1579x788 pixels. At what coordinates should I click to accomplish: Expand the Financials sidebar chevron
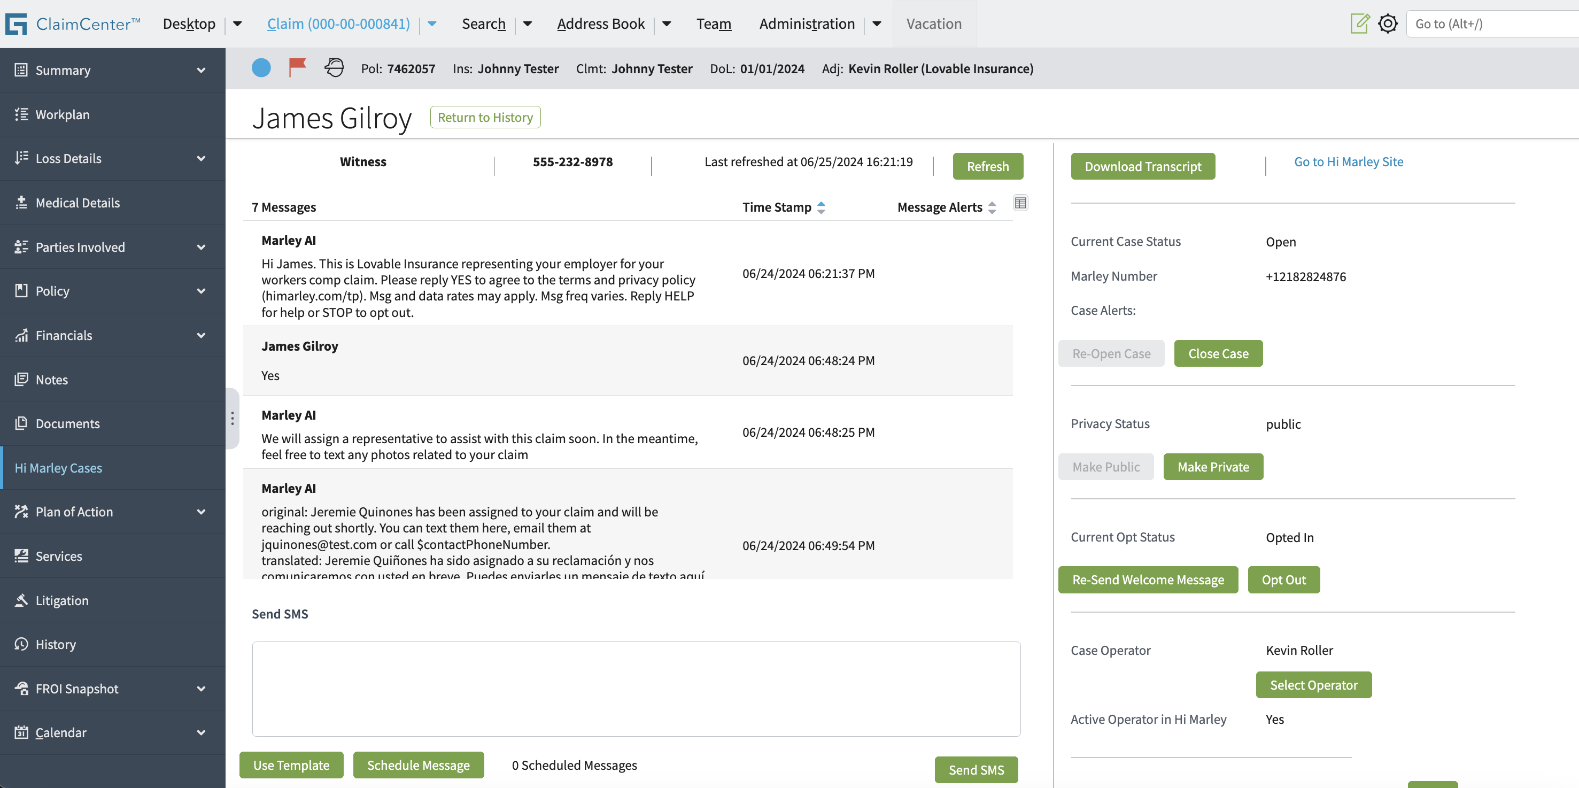[x=201, y=335]
